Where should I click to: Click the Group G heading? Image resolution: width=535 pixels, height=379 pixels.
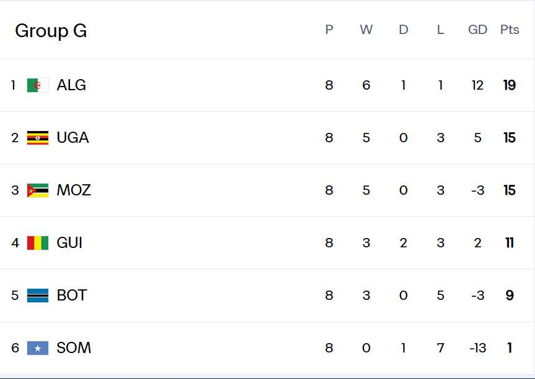tap(51, 31)
